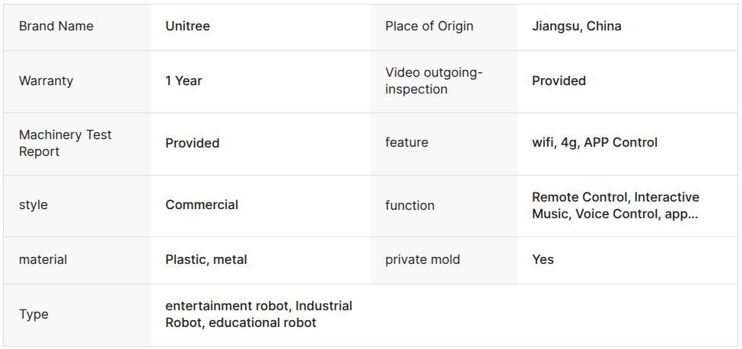This screenshot has height=349, width=742.
Task: Click the material label cell
Action: pyautogui.click(x=43, y=260)
